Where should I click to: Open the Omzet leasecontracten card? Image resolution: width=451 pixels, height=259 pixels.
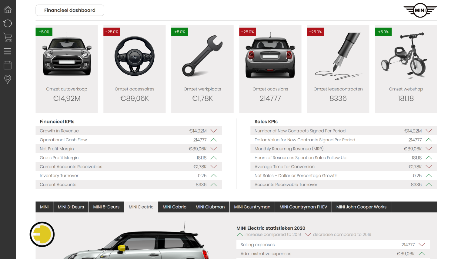[338, 69]
